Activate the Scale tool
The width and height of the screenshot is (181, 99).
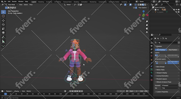(3, 29)
